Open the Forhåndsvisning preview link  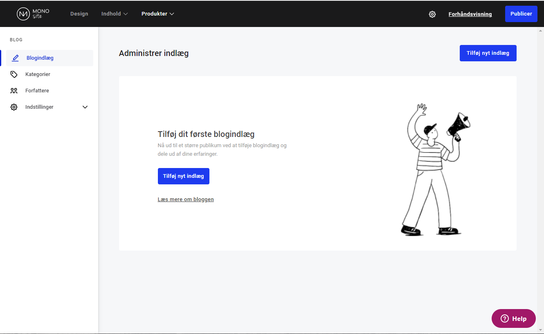[x=470, y=14]
